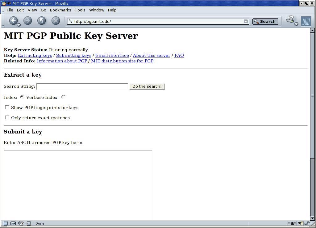Open Address Book from the status bar icon
316x228 pixels.
29,223
